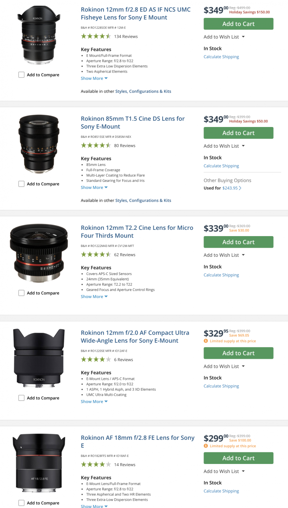Open Styles link for the 85mm Cine lens
Viewport: 288px width, 508px height.
tap(121, 201)
